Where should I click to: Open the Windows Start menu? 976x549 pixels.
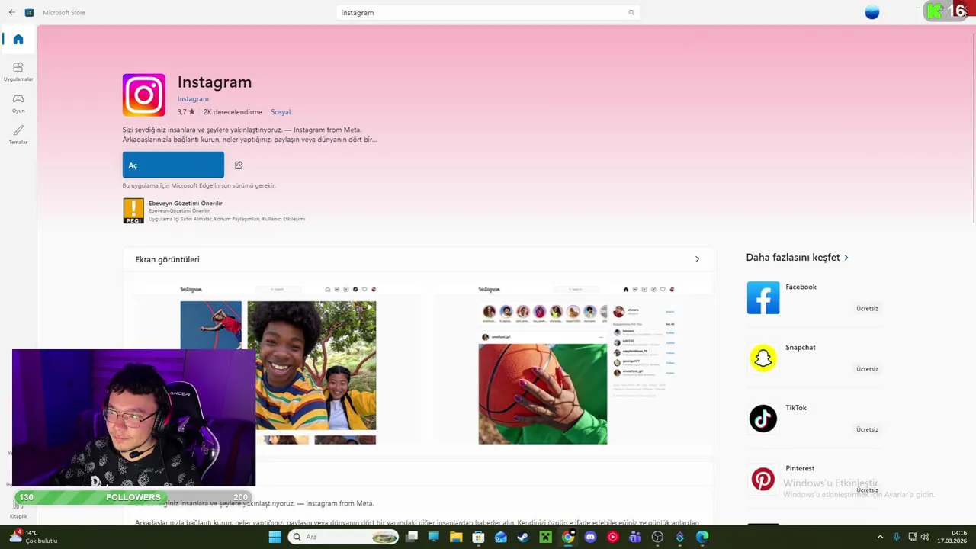click(274, 537)
